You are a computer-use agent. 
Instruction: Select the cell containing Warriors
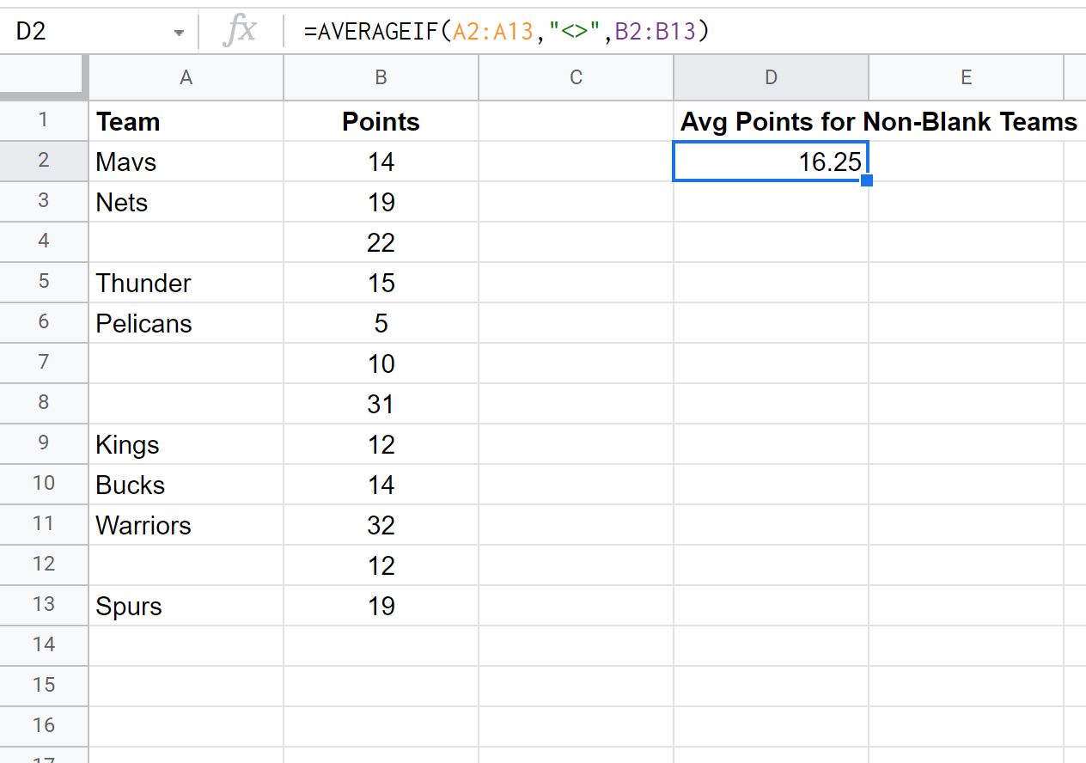186,525
